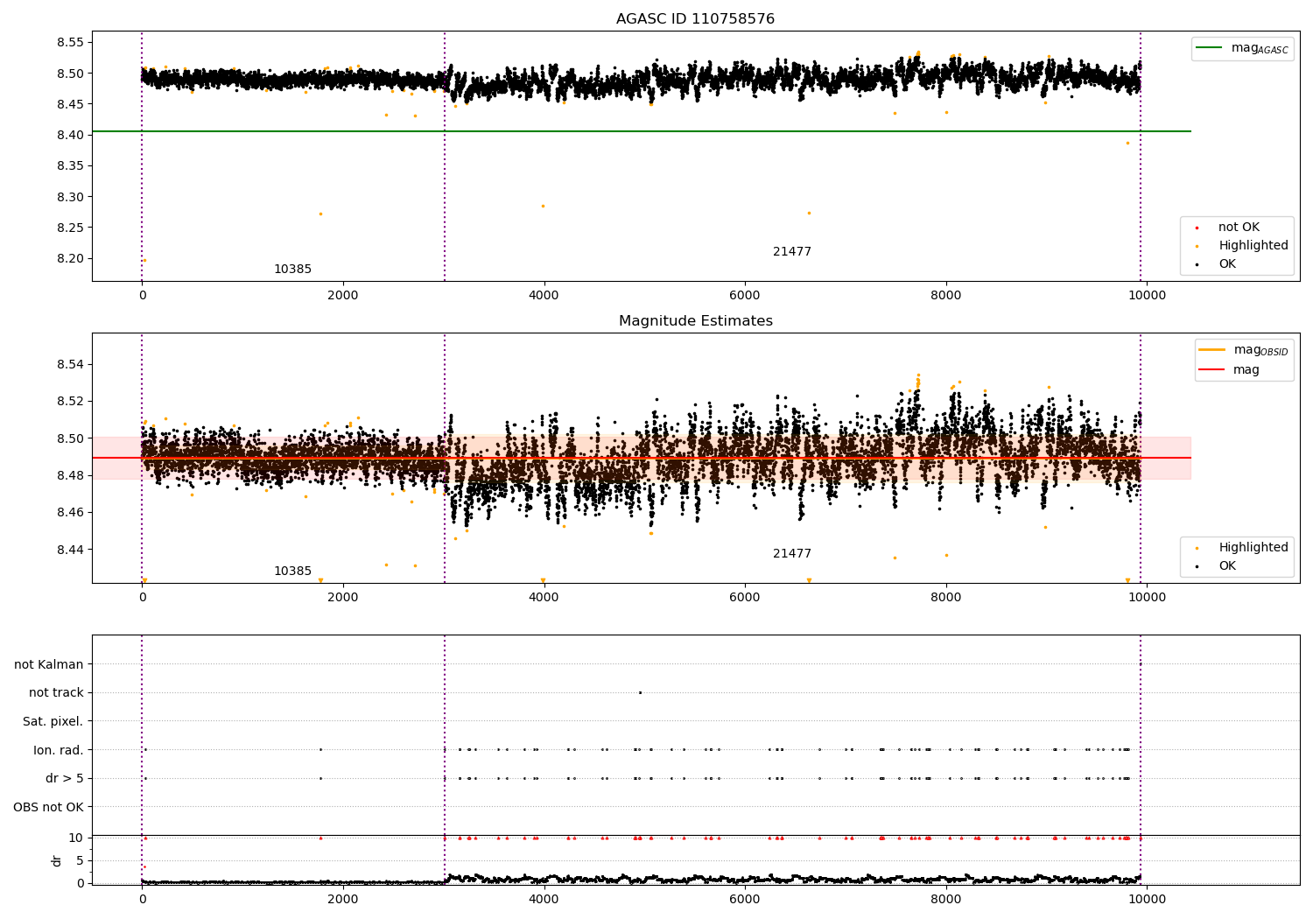Screen dimensions: 1313x919
Task: Click the 0 x-axis tick under the bottom plot
Action: pos(142,899)
